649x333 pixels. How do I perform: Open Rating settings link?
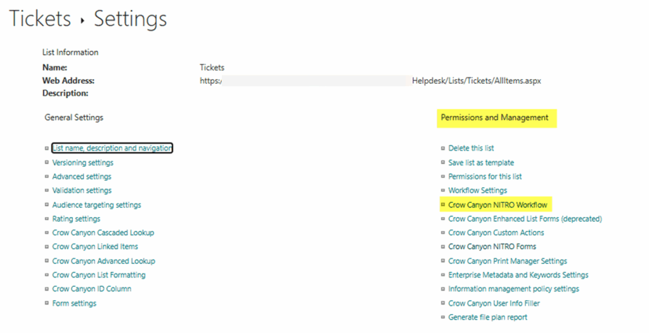click(x=76, y=219)
